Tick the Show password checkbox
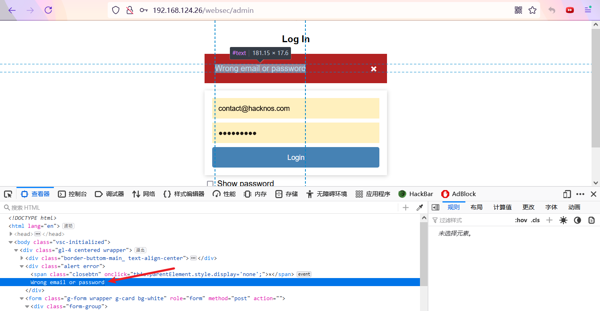The image size is (600, 311). [x=210, y=184]
